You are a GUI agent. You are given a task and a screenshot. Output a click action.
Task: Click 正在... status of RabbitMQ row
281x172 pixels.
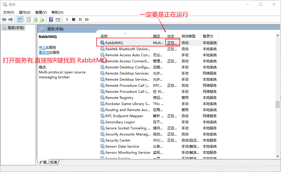click(x=172, y=43)
